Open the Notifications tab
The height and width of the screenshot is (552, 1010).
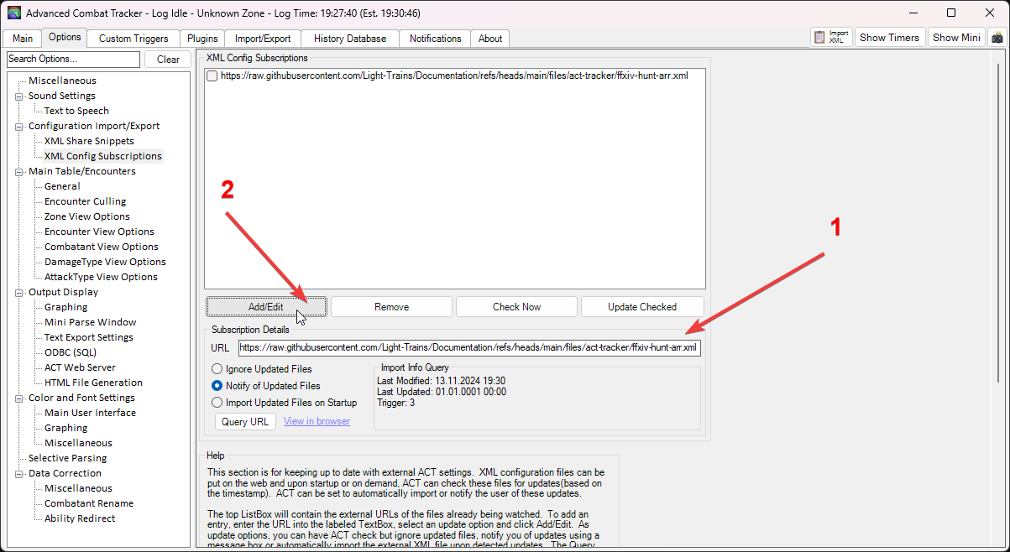(435, 39)
